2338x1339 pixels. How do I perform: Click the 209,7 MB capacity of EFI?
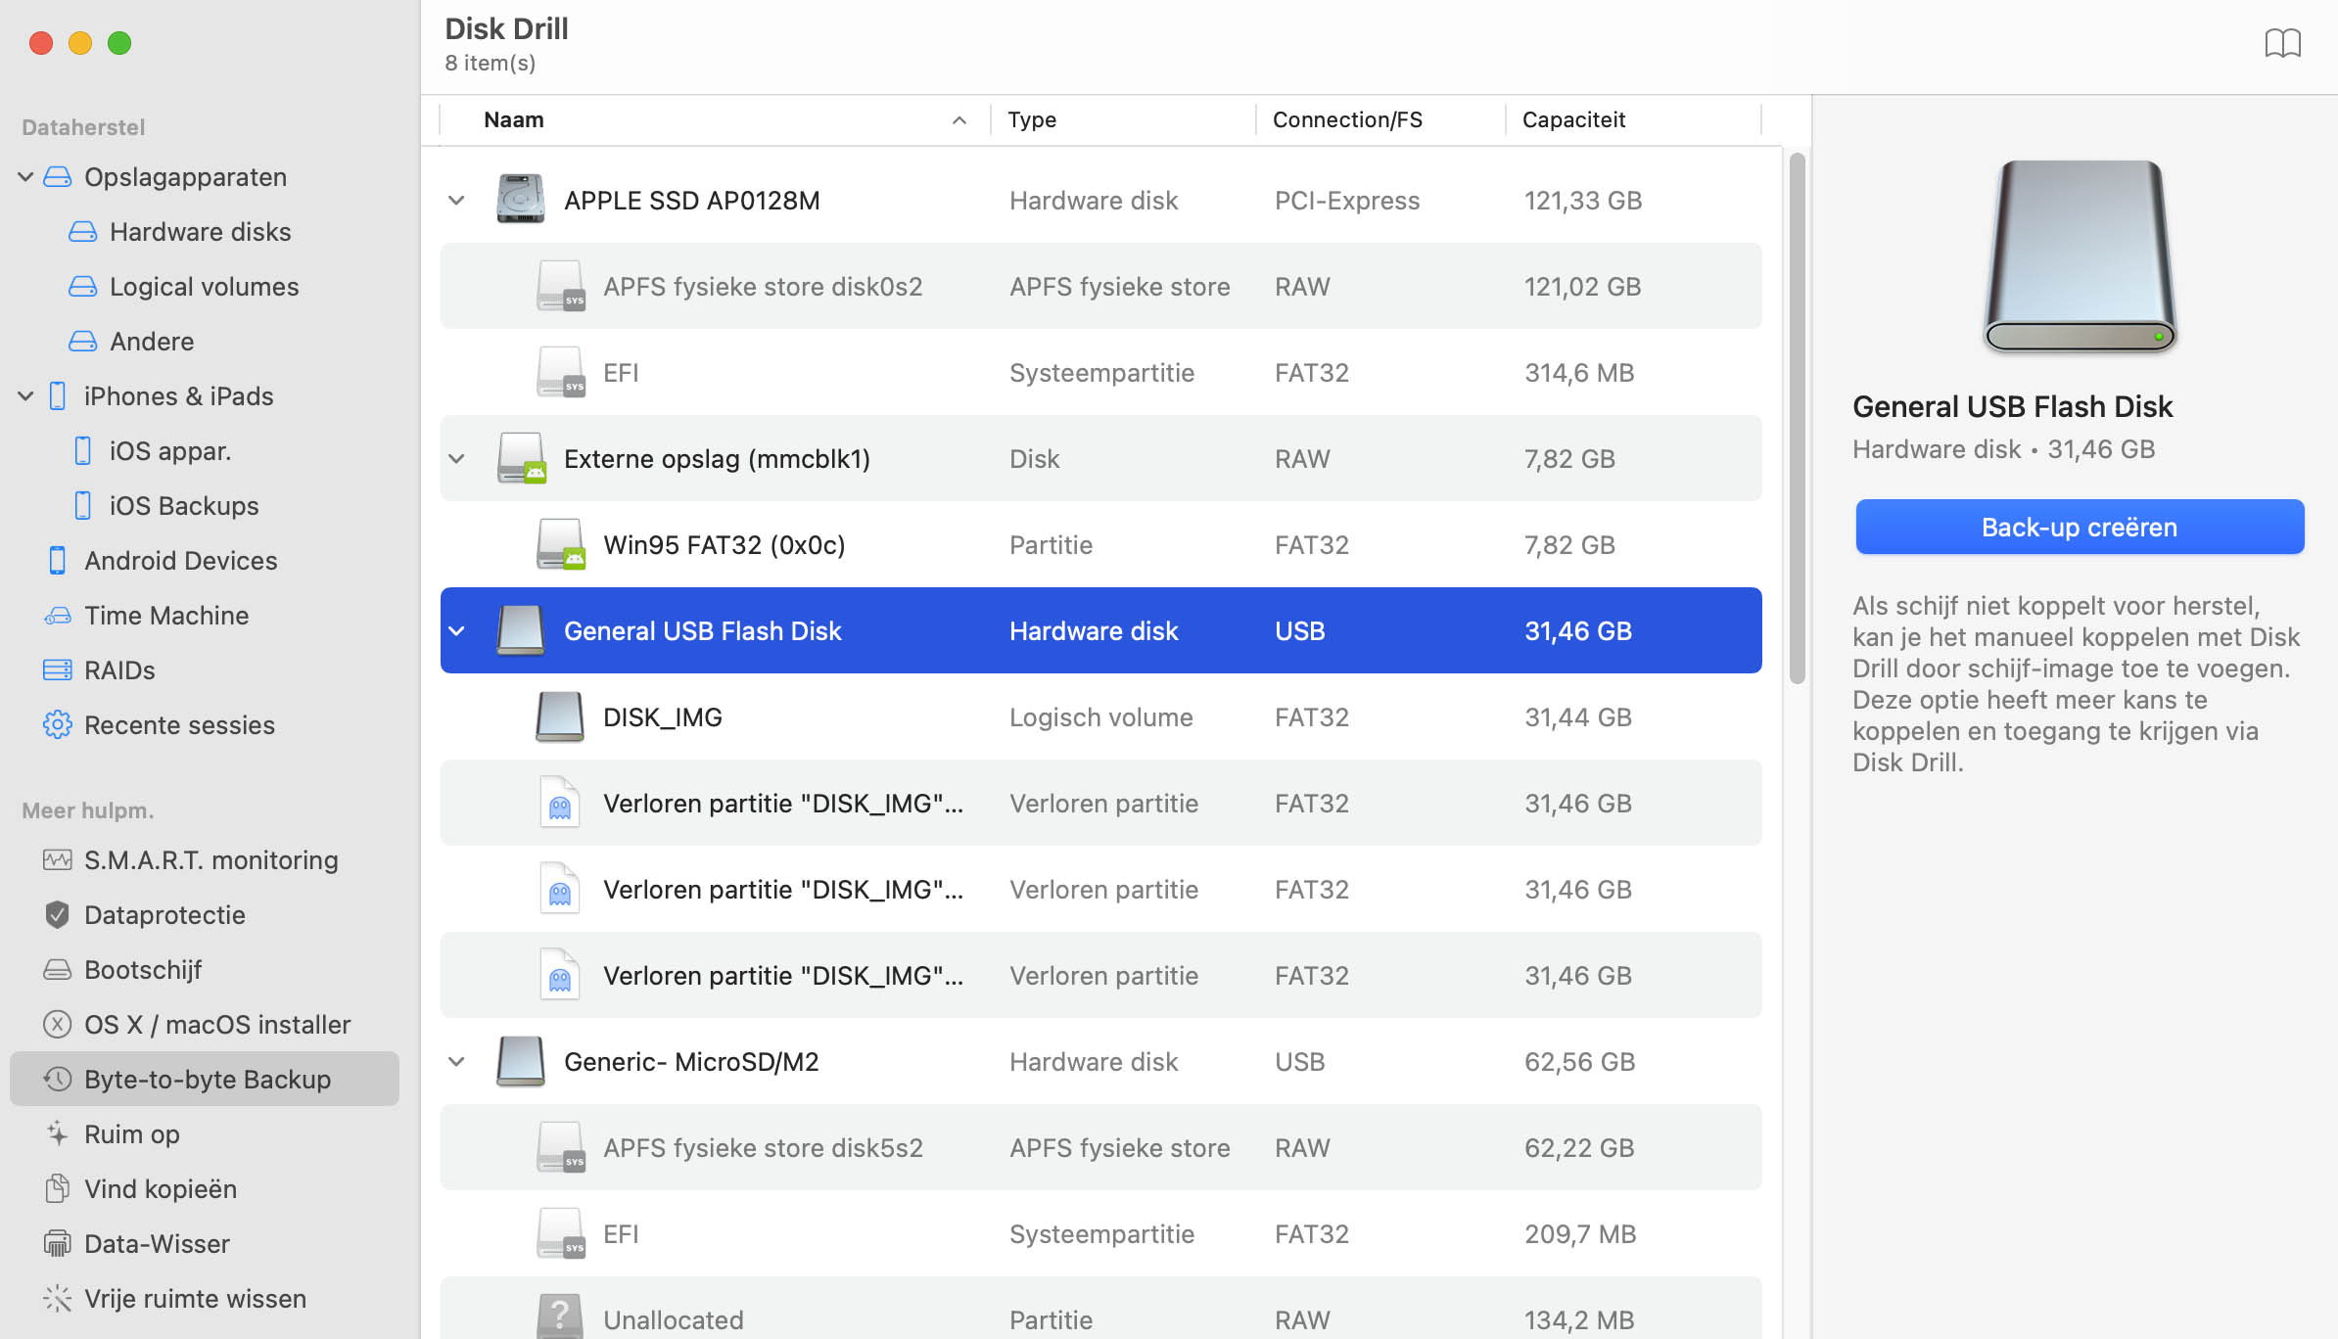point(1580,1234)
